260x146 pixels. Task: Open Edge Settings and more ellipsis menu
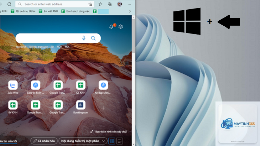[x=129, y=4]
